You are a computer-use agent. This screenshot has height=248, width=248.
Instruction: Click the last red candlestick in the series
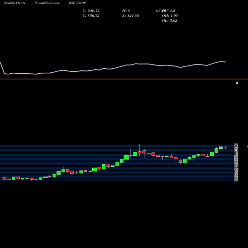tap(226, 147)
